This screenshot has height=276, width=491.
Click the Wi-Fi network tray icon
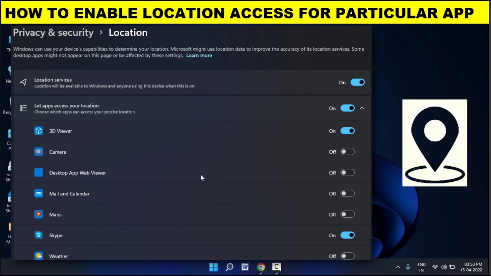click(435, 267)
